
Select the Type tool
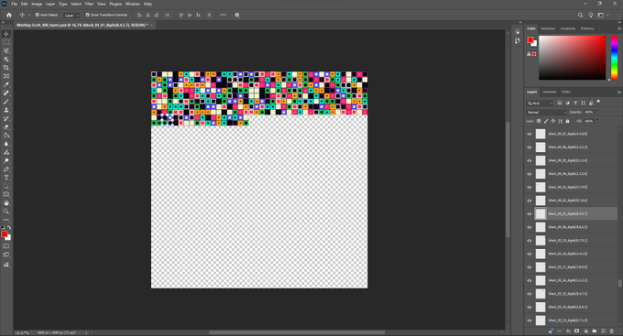pos(6,178)
